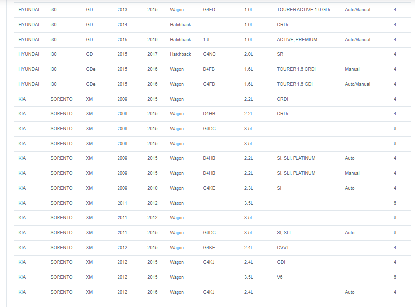415x307 pixels.
Task: Click 2016 in the Sorento G4KJ row
Action: (x=152, y=292)
